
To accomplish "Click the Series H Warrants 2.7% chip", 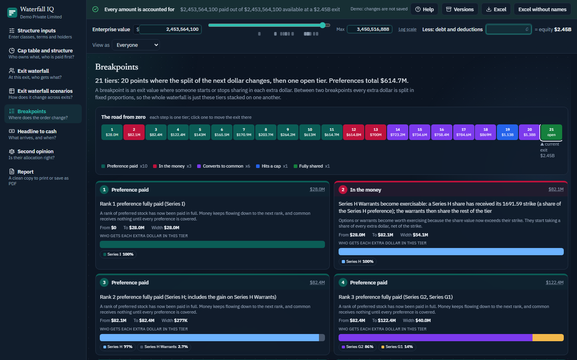I will click(x=164, y=347).
